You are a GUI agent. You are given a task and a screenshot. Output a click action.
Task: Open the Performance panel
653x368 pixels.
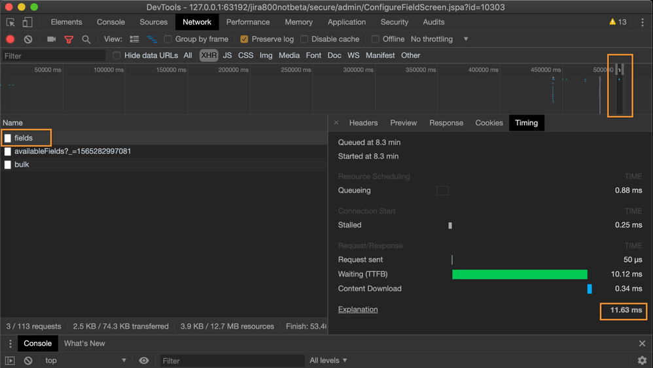(248, 22)
